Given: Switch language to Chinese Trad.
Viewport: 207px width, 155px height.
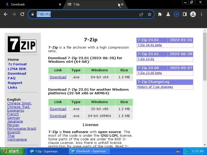Looking at the screenshot, I should click(x=19, y=107).
